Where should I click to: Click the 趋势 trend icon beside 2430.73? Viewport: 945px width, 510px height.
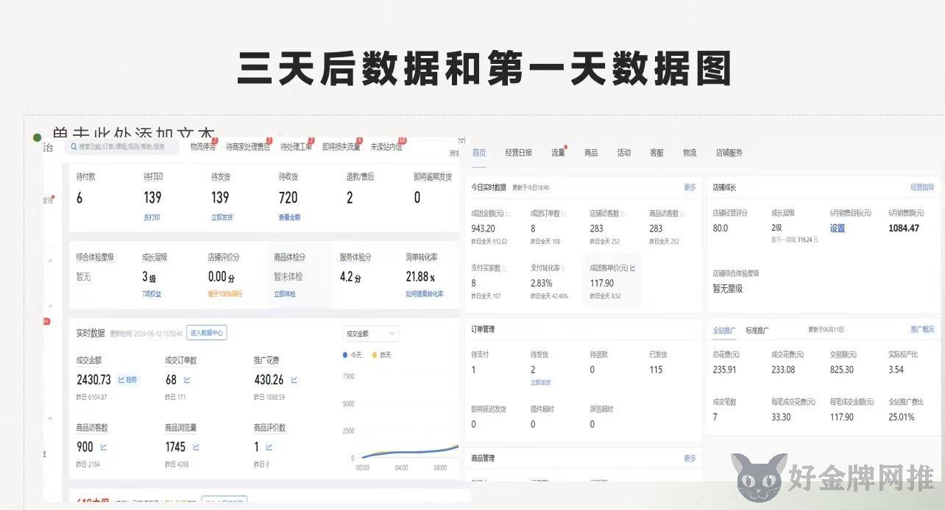(127, 380)
